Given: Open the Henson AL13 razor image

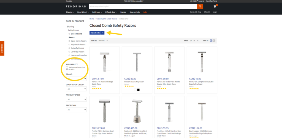Looking at the screenshot, I should tap(137, 62).
